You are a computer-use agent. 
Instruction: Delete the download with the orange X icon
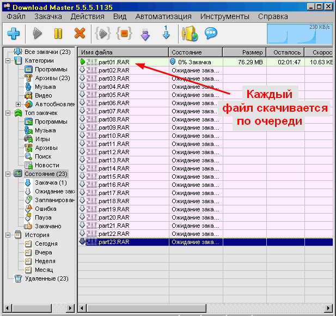[x=80, y=33]
